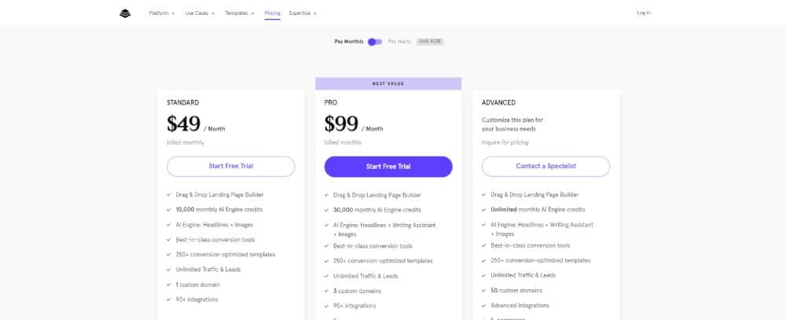The image size is (786, 320).
Task: Click checkmark next to Standard's 90+ integrations
Action: (x=169, y=300)
